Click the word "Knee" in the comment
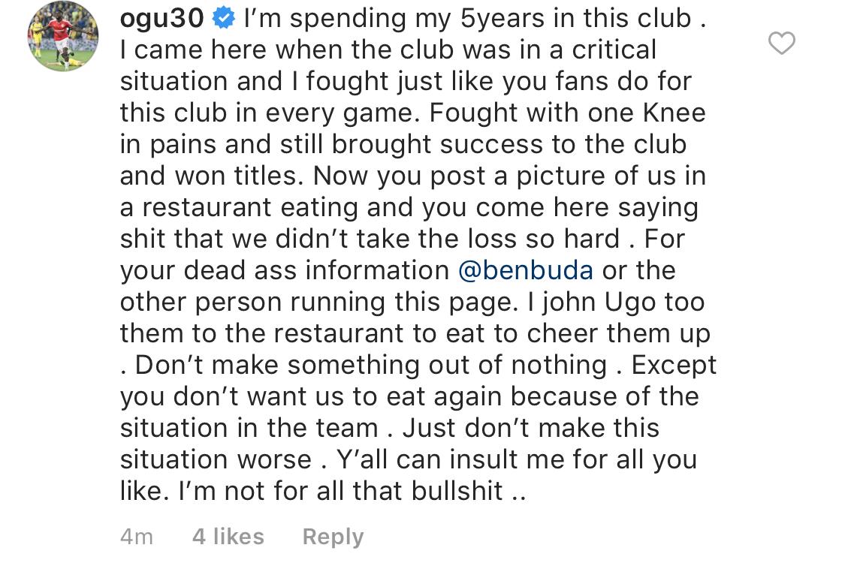Image resolution: width=845 pixels, height=581 pixels. coord(674,113)
